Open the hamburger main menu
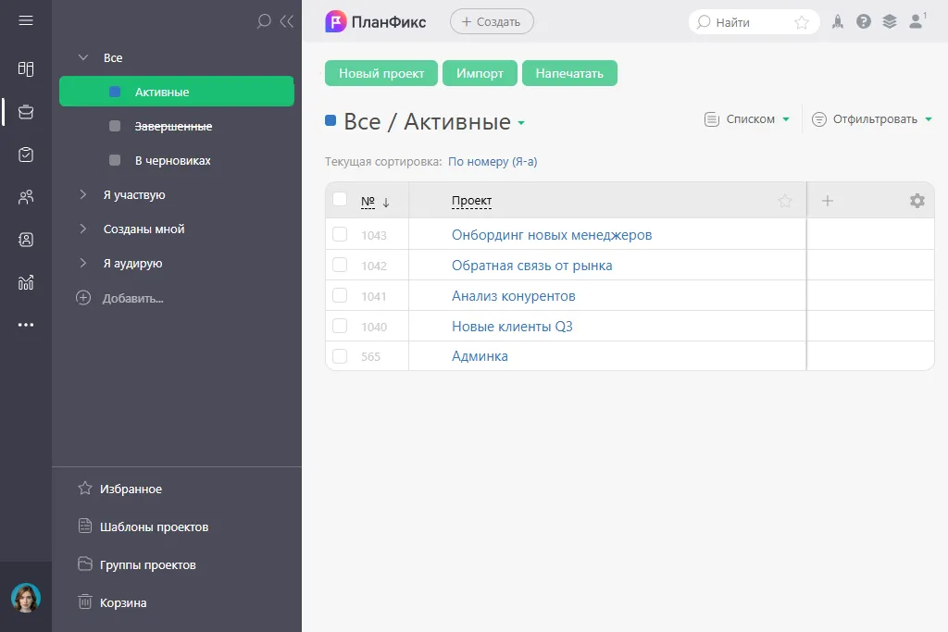The image size is (948, 632). tap(26, 20)
